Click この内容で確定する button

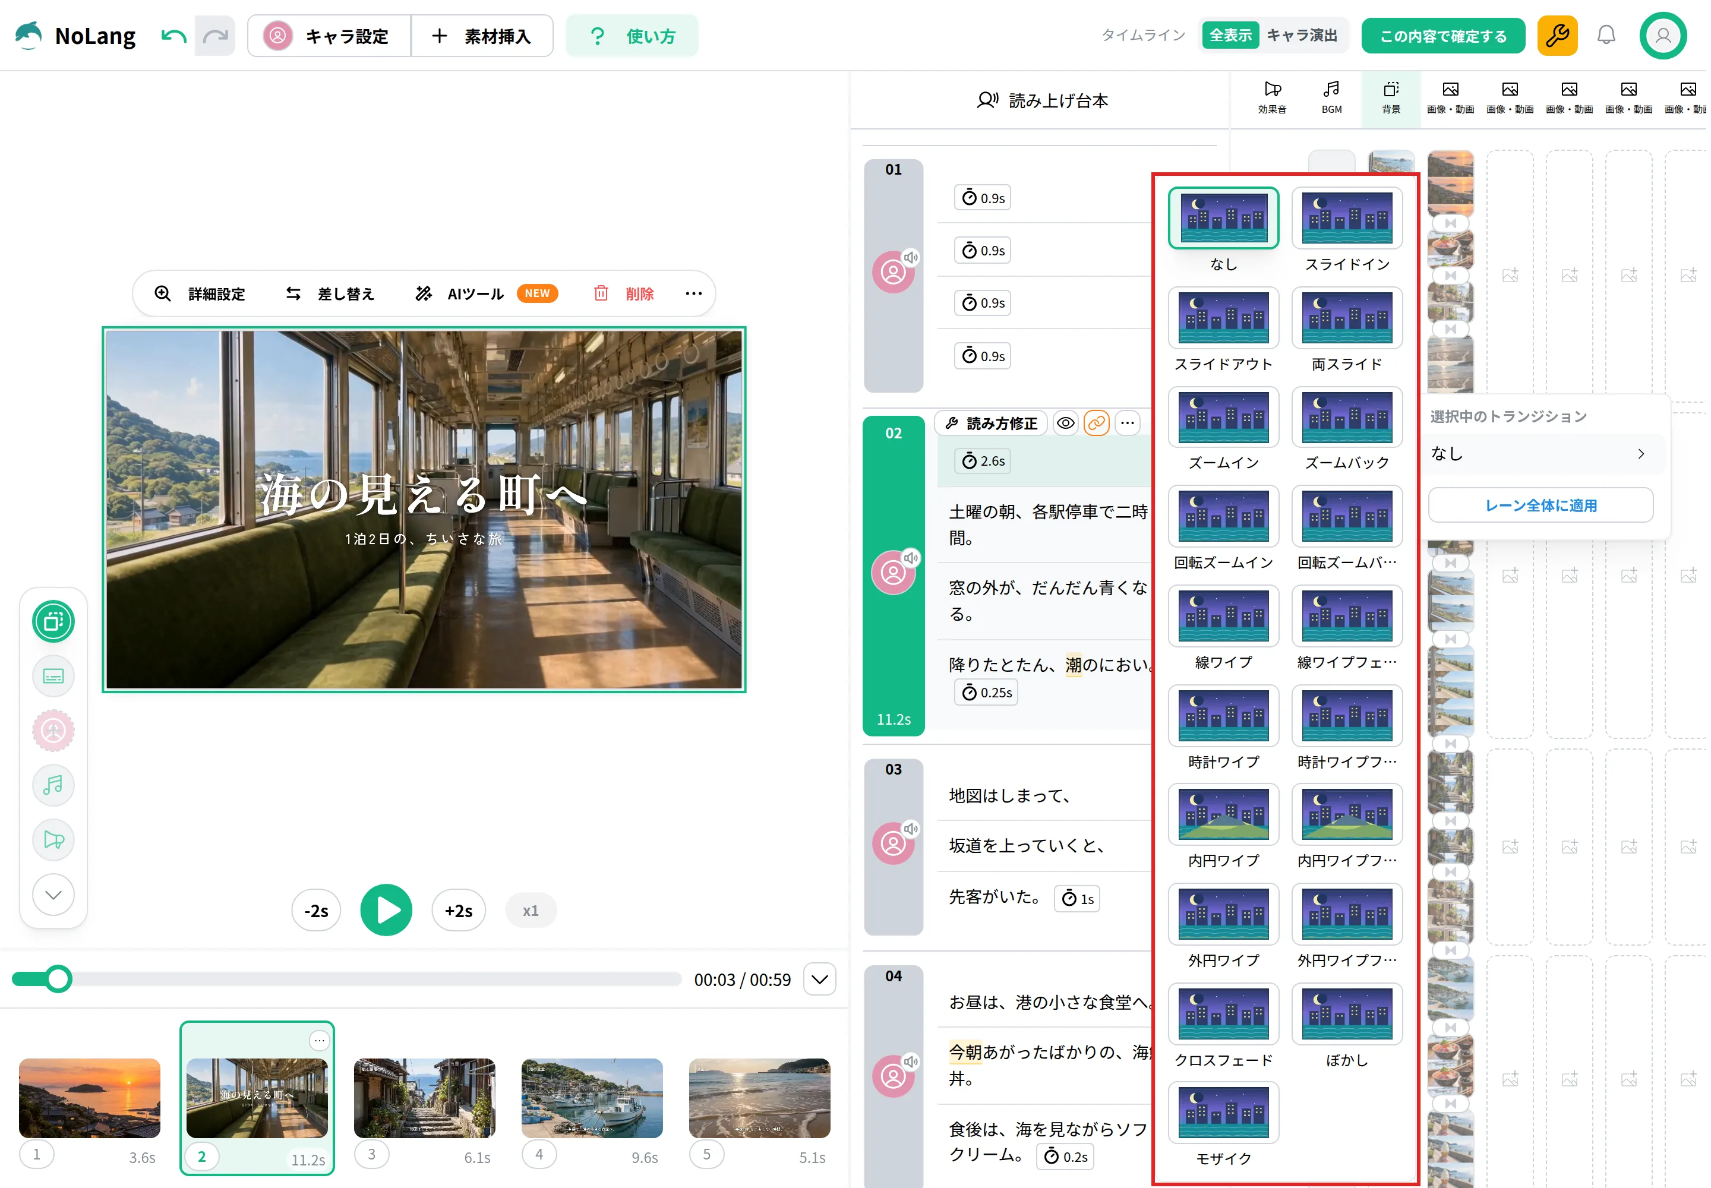1442,36
